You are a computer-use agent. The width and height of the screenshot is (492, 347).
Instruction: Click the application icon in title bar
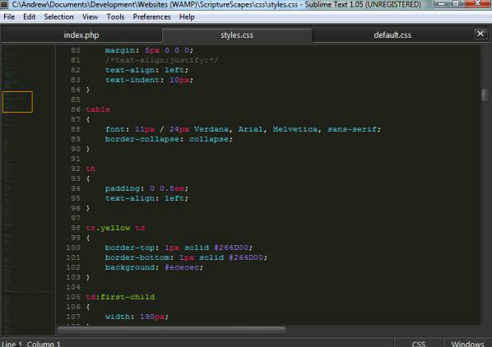point(4,4)
